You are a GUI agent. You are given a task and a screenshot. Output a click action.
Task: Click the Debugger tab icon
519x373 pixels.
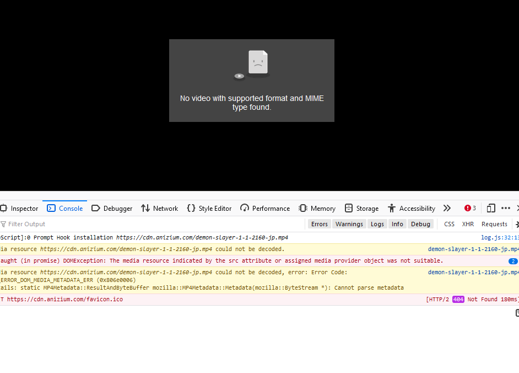(x=96, y=208)
